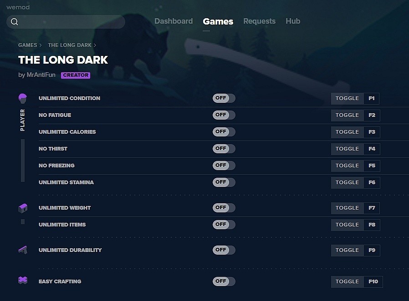Click the purple CREATOR badge
This screenshot has width=409, height=301.
tap(76, 75)
